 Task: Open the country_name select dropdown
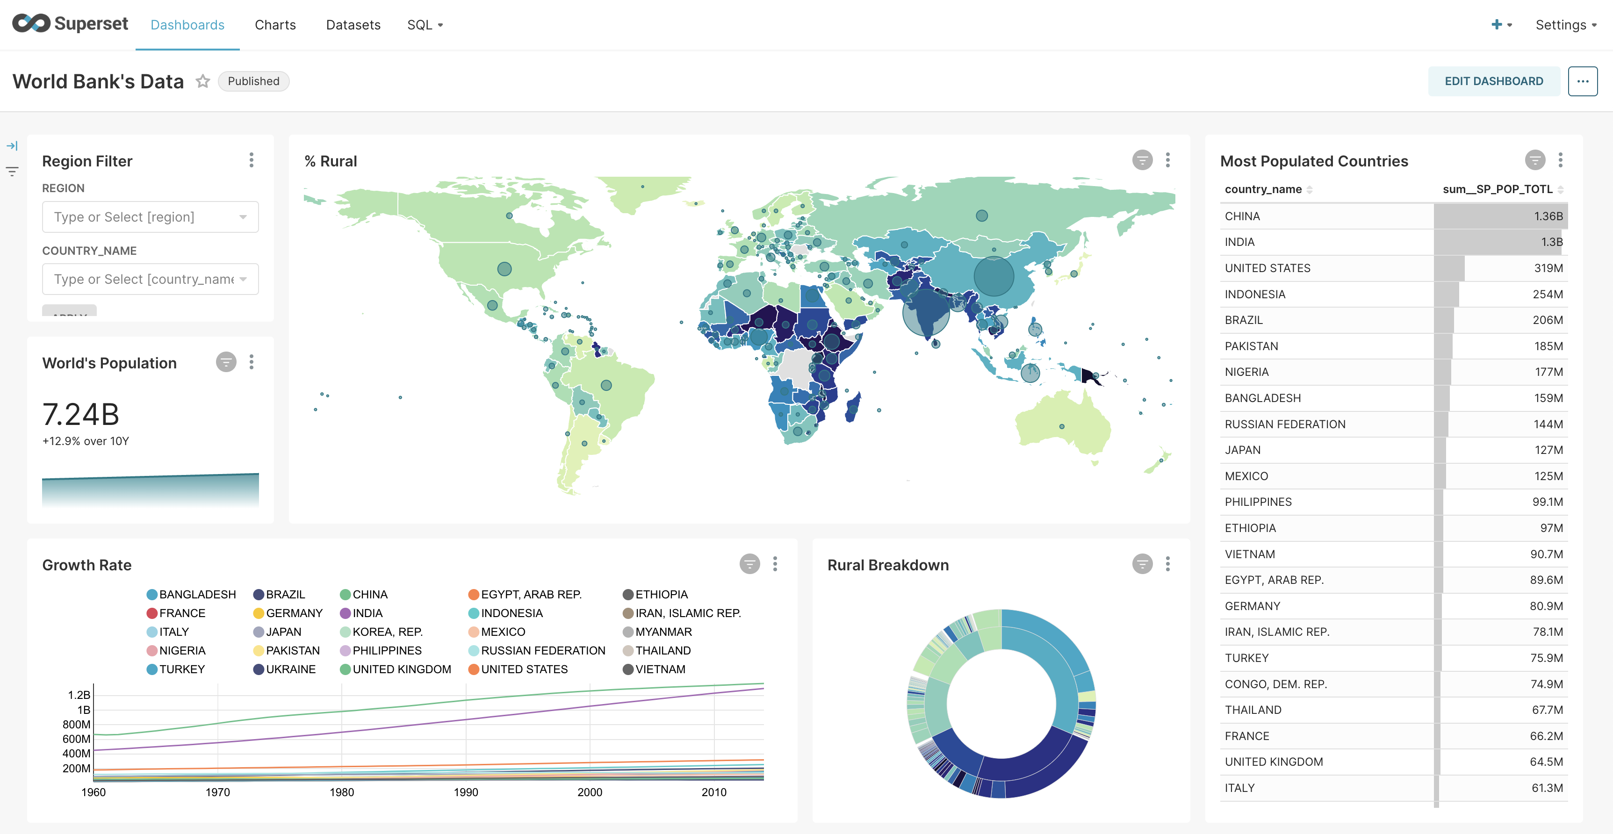(150, 279)
